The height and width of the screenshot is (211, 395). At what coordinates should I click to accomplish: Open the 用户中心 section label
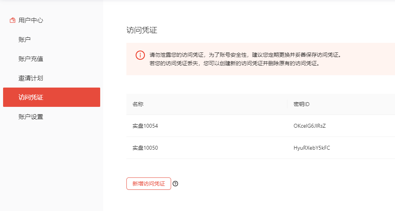[x=31, y=20]
